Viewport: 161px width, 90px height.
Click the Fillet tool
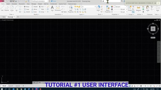point(42,9)
